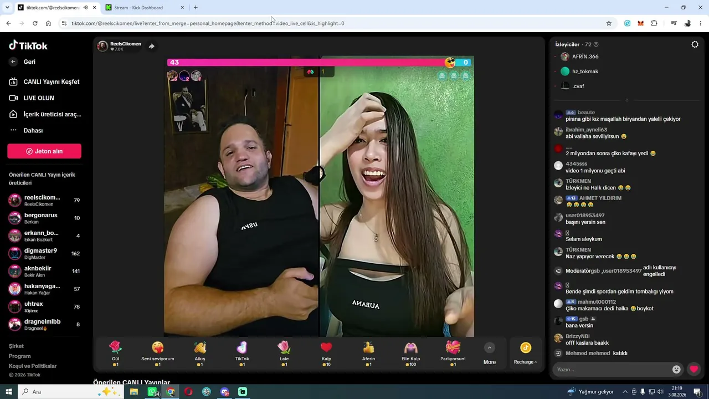
Task: Send the Kalp heart gift
Action: [326, 353]
